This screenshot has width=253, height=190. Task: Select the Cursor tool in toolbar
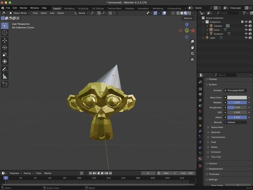tap(5, 33)
